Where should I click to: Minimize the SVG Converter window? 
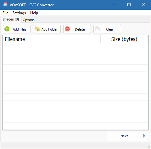(x=115, y=5)
